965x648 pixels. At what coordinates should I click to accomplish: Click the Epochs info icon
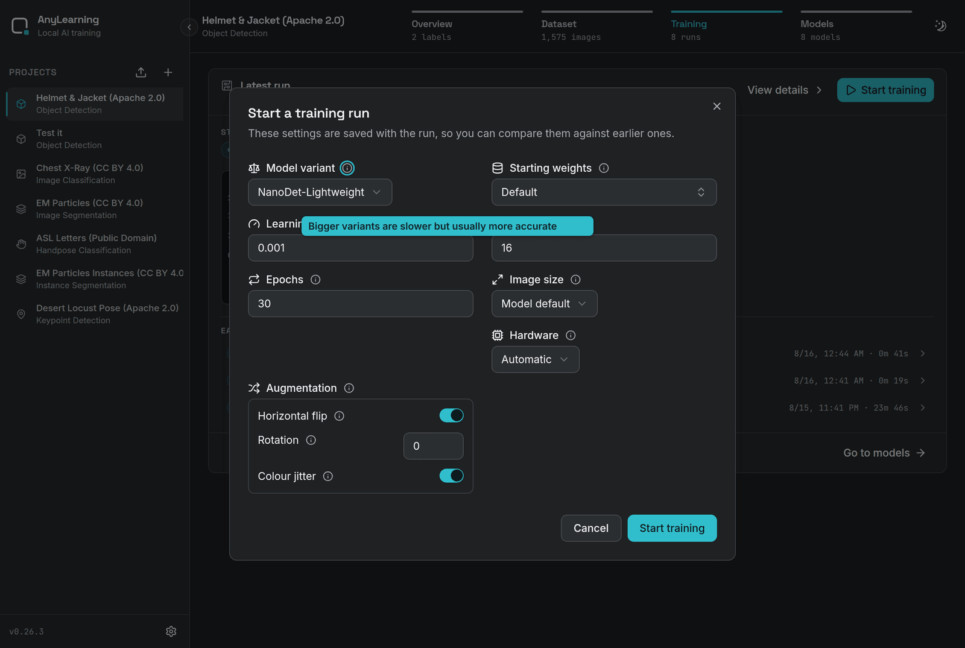click(315, 280)
